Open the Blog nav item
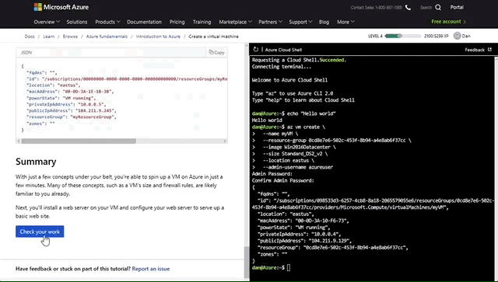The width and height of the screenshot is (498, 282). point(324,22)
